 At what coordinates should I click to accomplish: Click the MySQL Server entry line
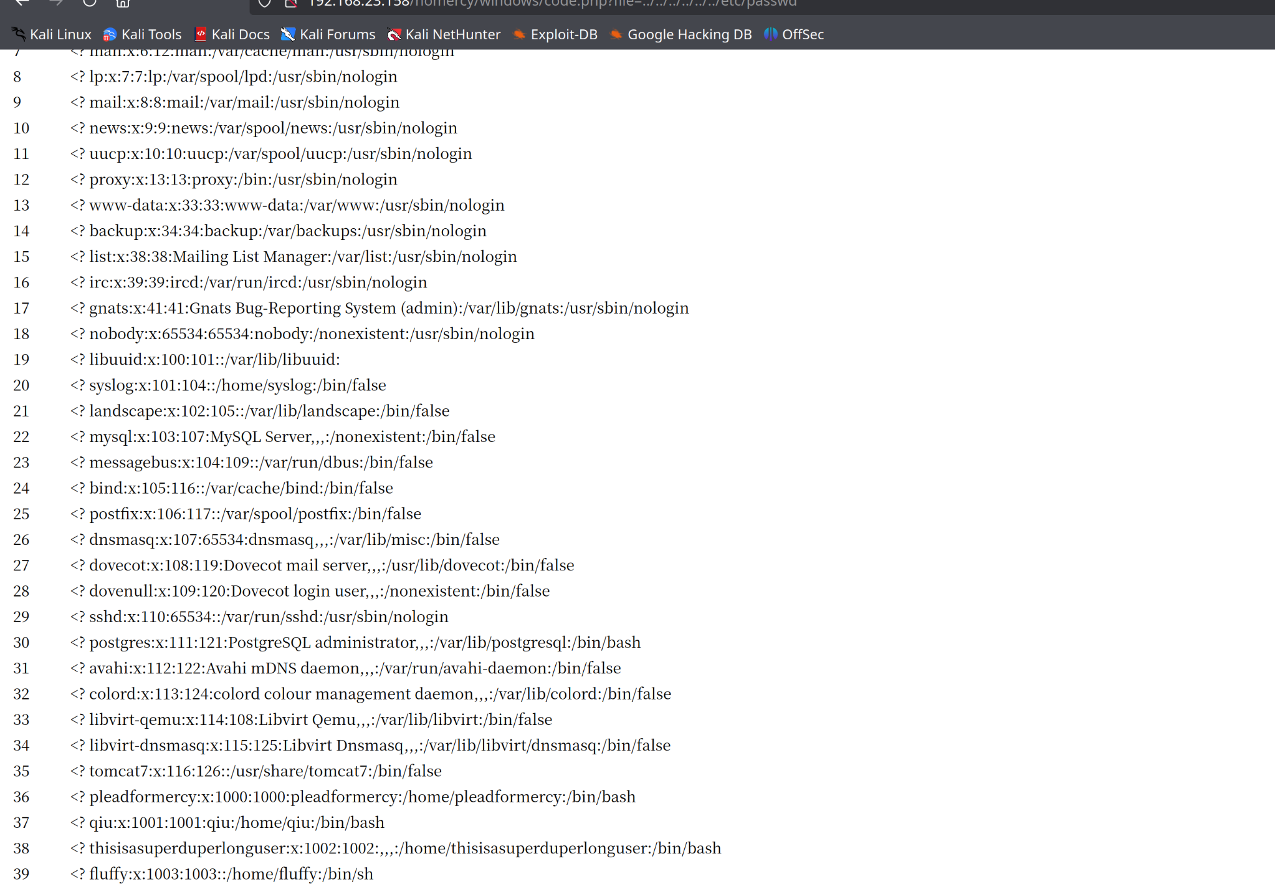pos(283,436)
